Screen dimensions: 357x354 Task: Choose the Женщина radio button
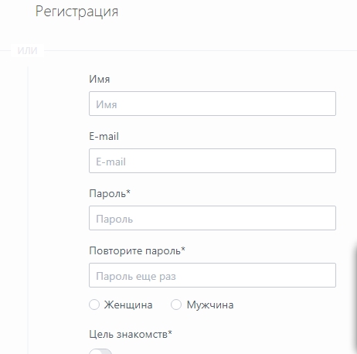click(94, 305)
